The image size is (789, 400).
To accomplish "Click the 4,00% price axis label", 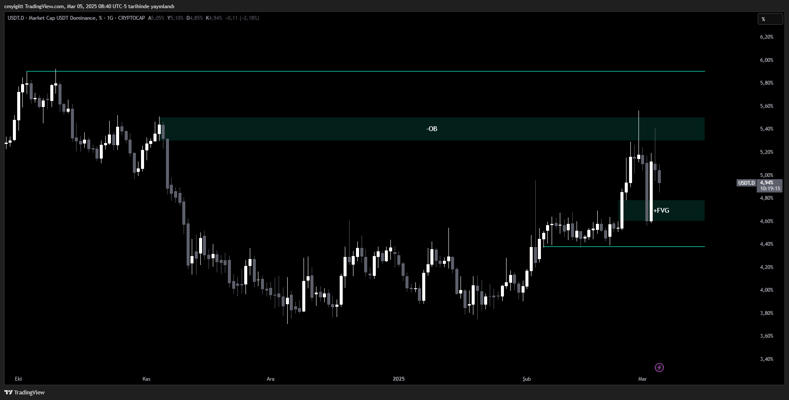I will click(767, 290).
